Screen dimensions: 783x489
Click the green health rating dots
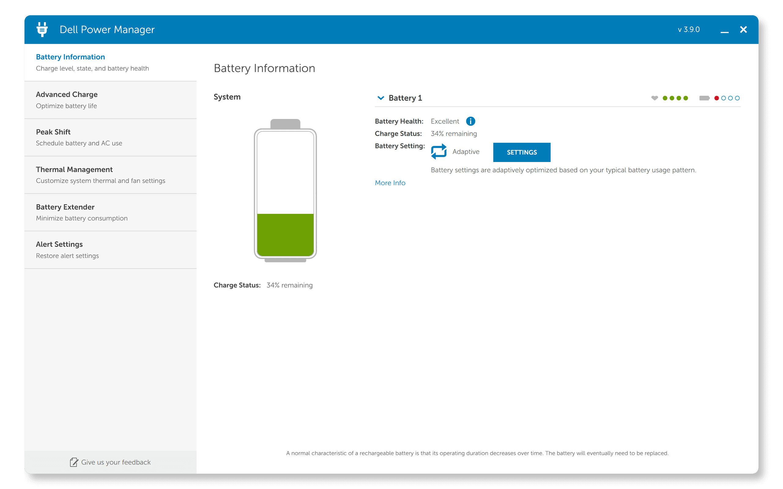[675, 98]
